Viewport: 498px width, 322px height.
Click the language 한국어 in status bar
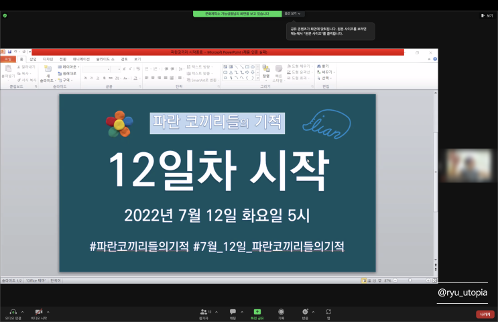55,280
